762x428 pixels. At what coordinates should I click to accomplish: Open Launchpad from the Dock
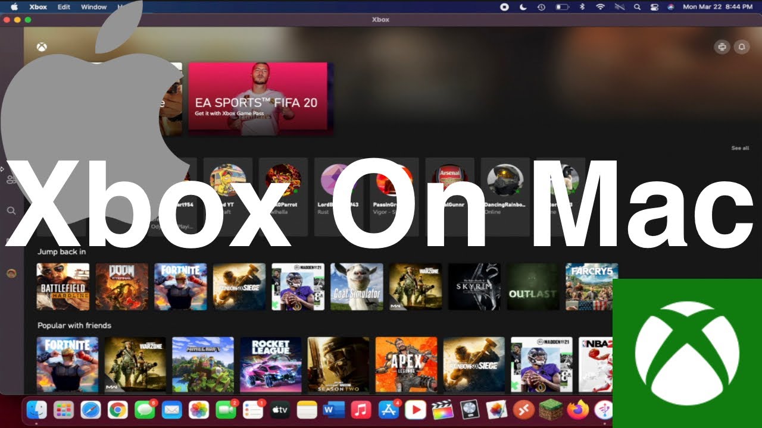click(63, 410)
